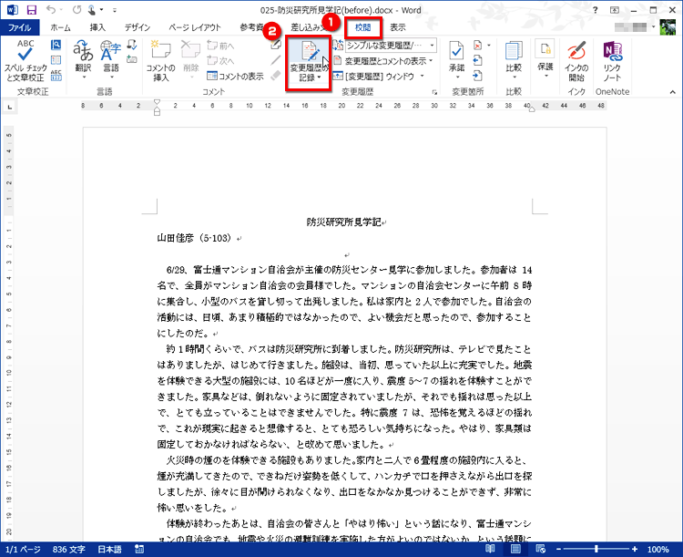Screen dimensions: 683x557
Task: Click the [変更履歴] ウィンドウ button
Action: point(374,77)
